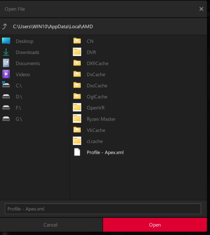This screenshot has height=235, width=210.
Task: Click the Videos film icon
Action: point(6,74)
